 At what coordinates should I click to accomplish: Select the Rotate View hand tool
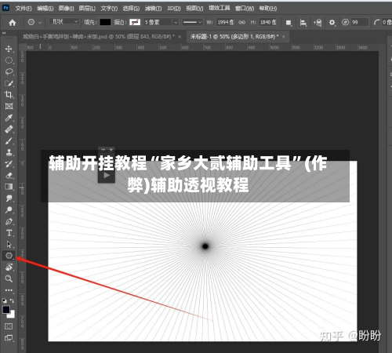tap(9, 267)
